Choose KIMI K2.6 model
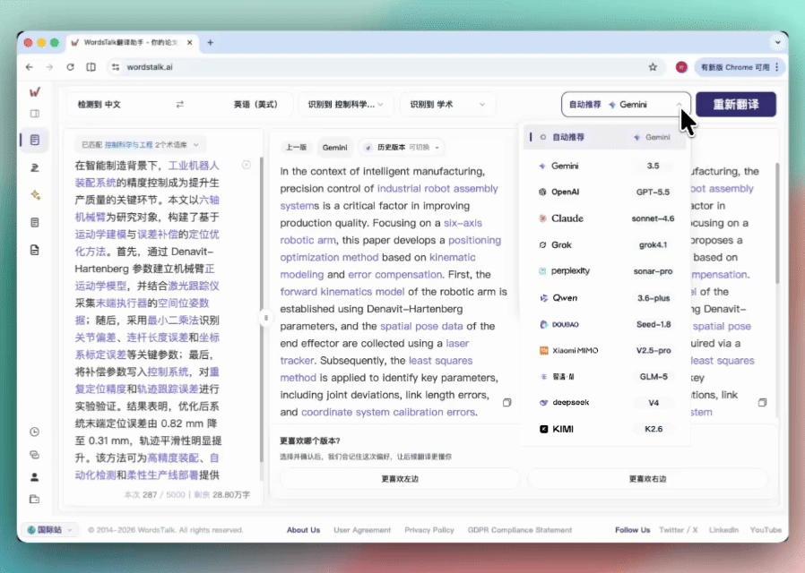 click(x=604, y=429)
